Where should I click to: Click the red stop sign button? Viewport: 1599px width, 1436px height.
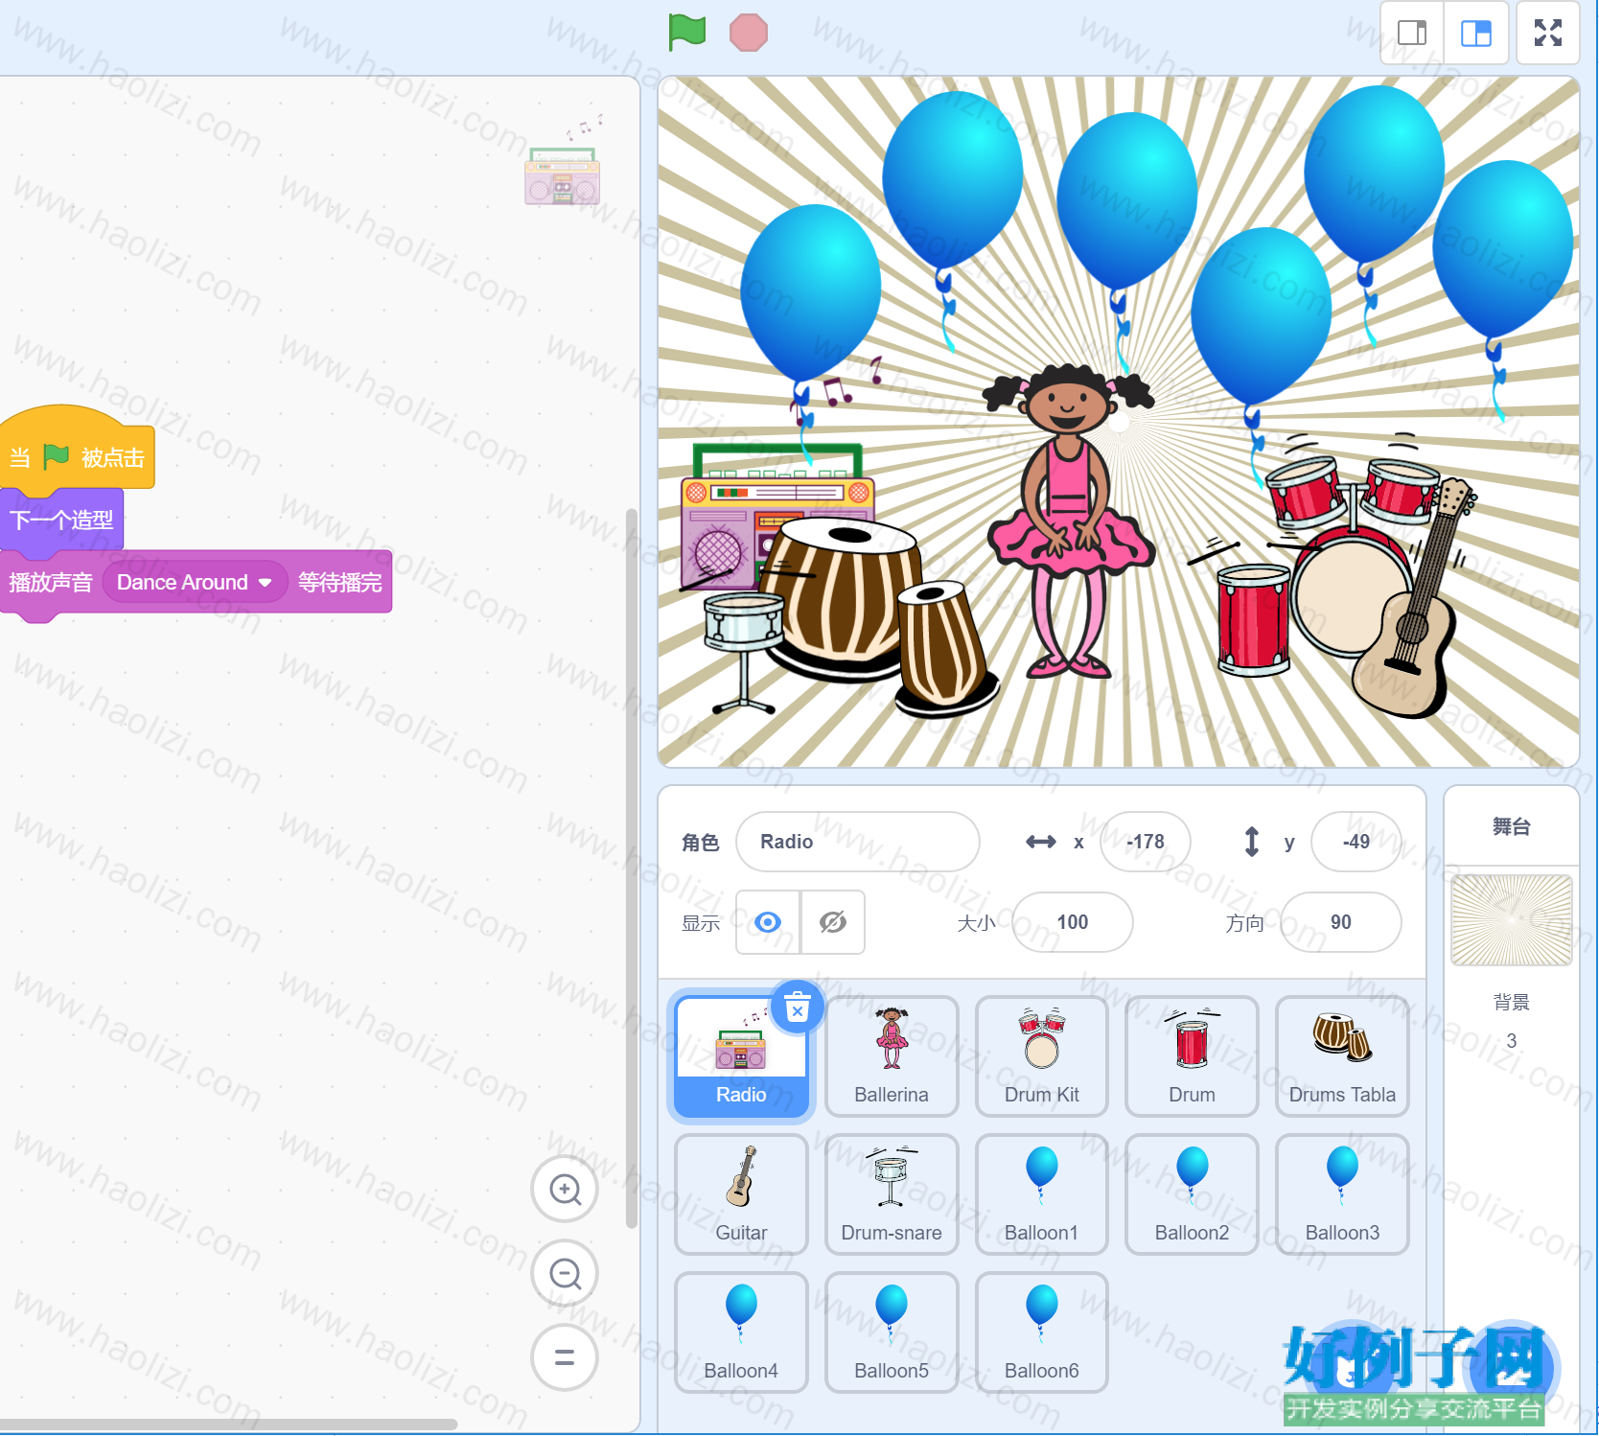pos(748,33)
